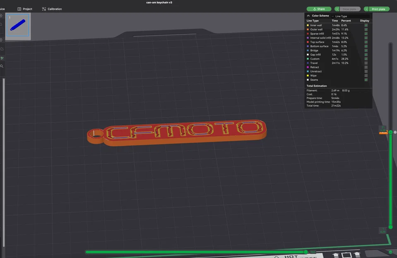The image size is (397, 258).
Task: Click the Percent column header
Action: 346,21
